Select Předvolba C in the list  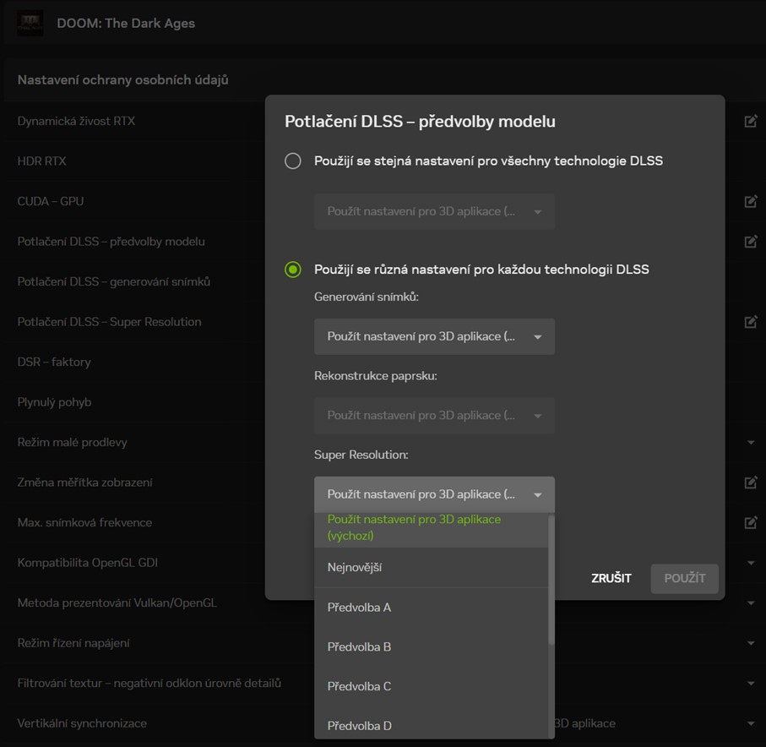(431, 686)
